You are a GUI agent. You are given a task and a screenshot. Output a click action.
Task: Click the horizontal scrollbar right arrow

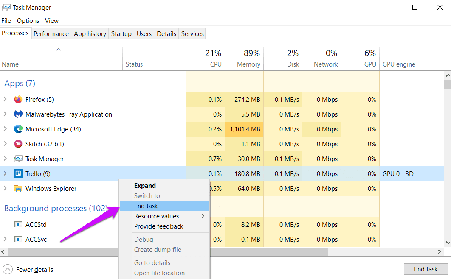(x=439, y=252)
